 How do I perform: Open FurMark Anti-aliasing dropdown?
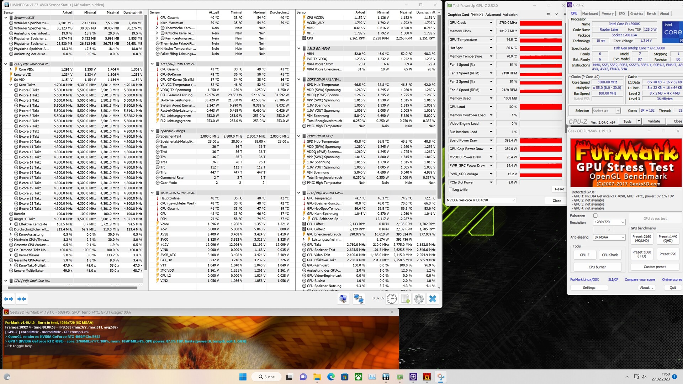[x=609, y=238]
